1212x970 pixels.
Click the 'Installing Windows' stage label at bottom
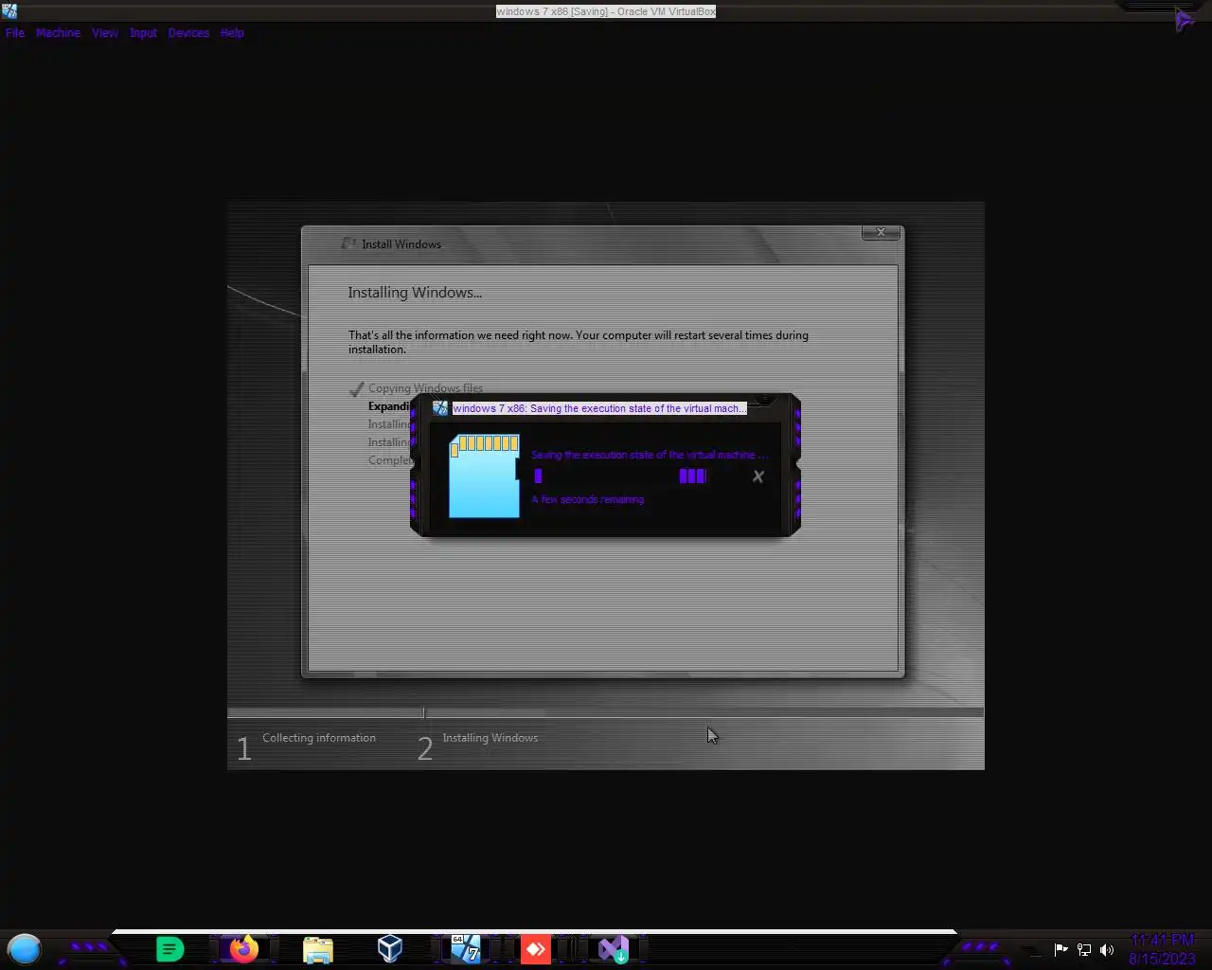tap(490, 738)
